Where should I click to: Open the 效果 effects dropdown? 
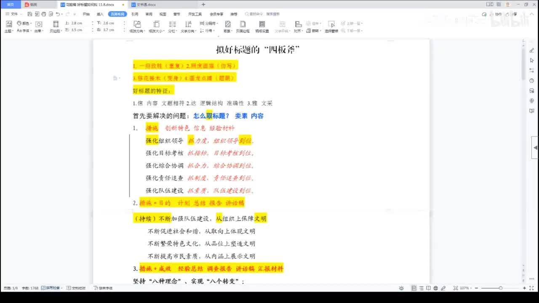(39, 27)
